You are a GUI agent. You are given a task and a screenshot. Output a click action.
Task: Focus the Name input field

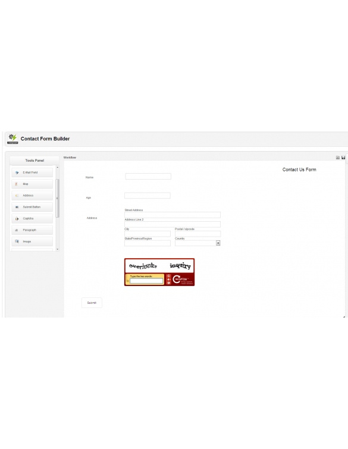(148, 177)
